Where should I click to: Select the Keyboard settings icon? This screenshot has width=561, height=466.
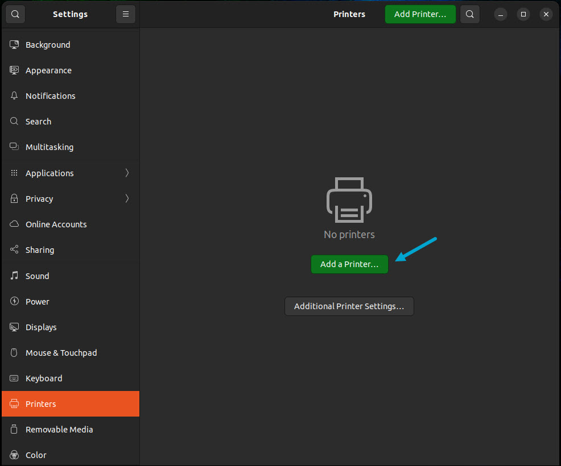click(x=14, y=378)
